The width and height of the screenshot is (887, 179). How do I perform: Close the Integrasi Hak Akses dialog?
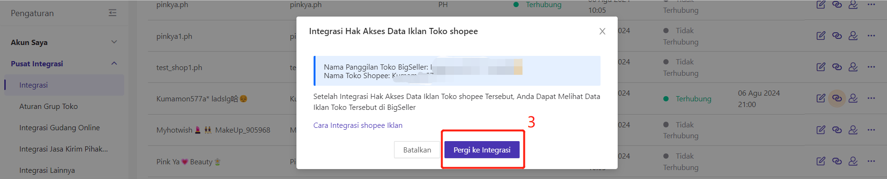point(602,31)
